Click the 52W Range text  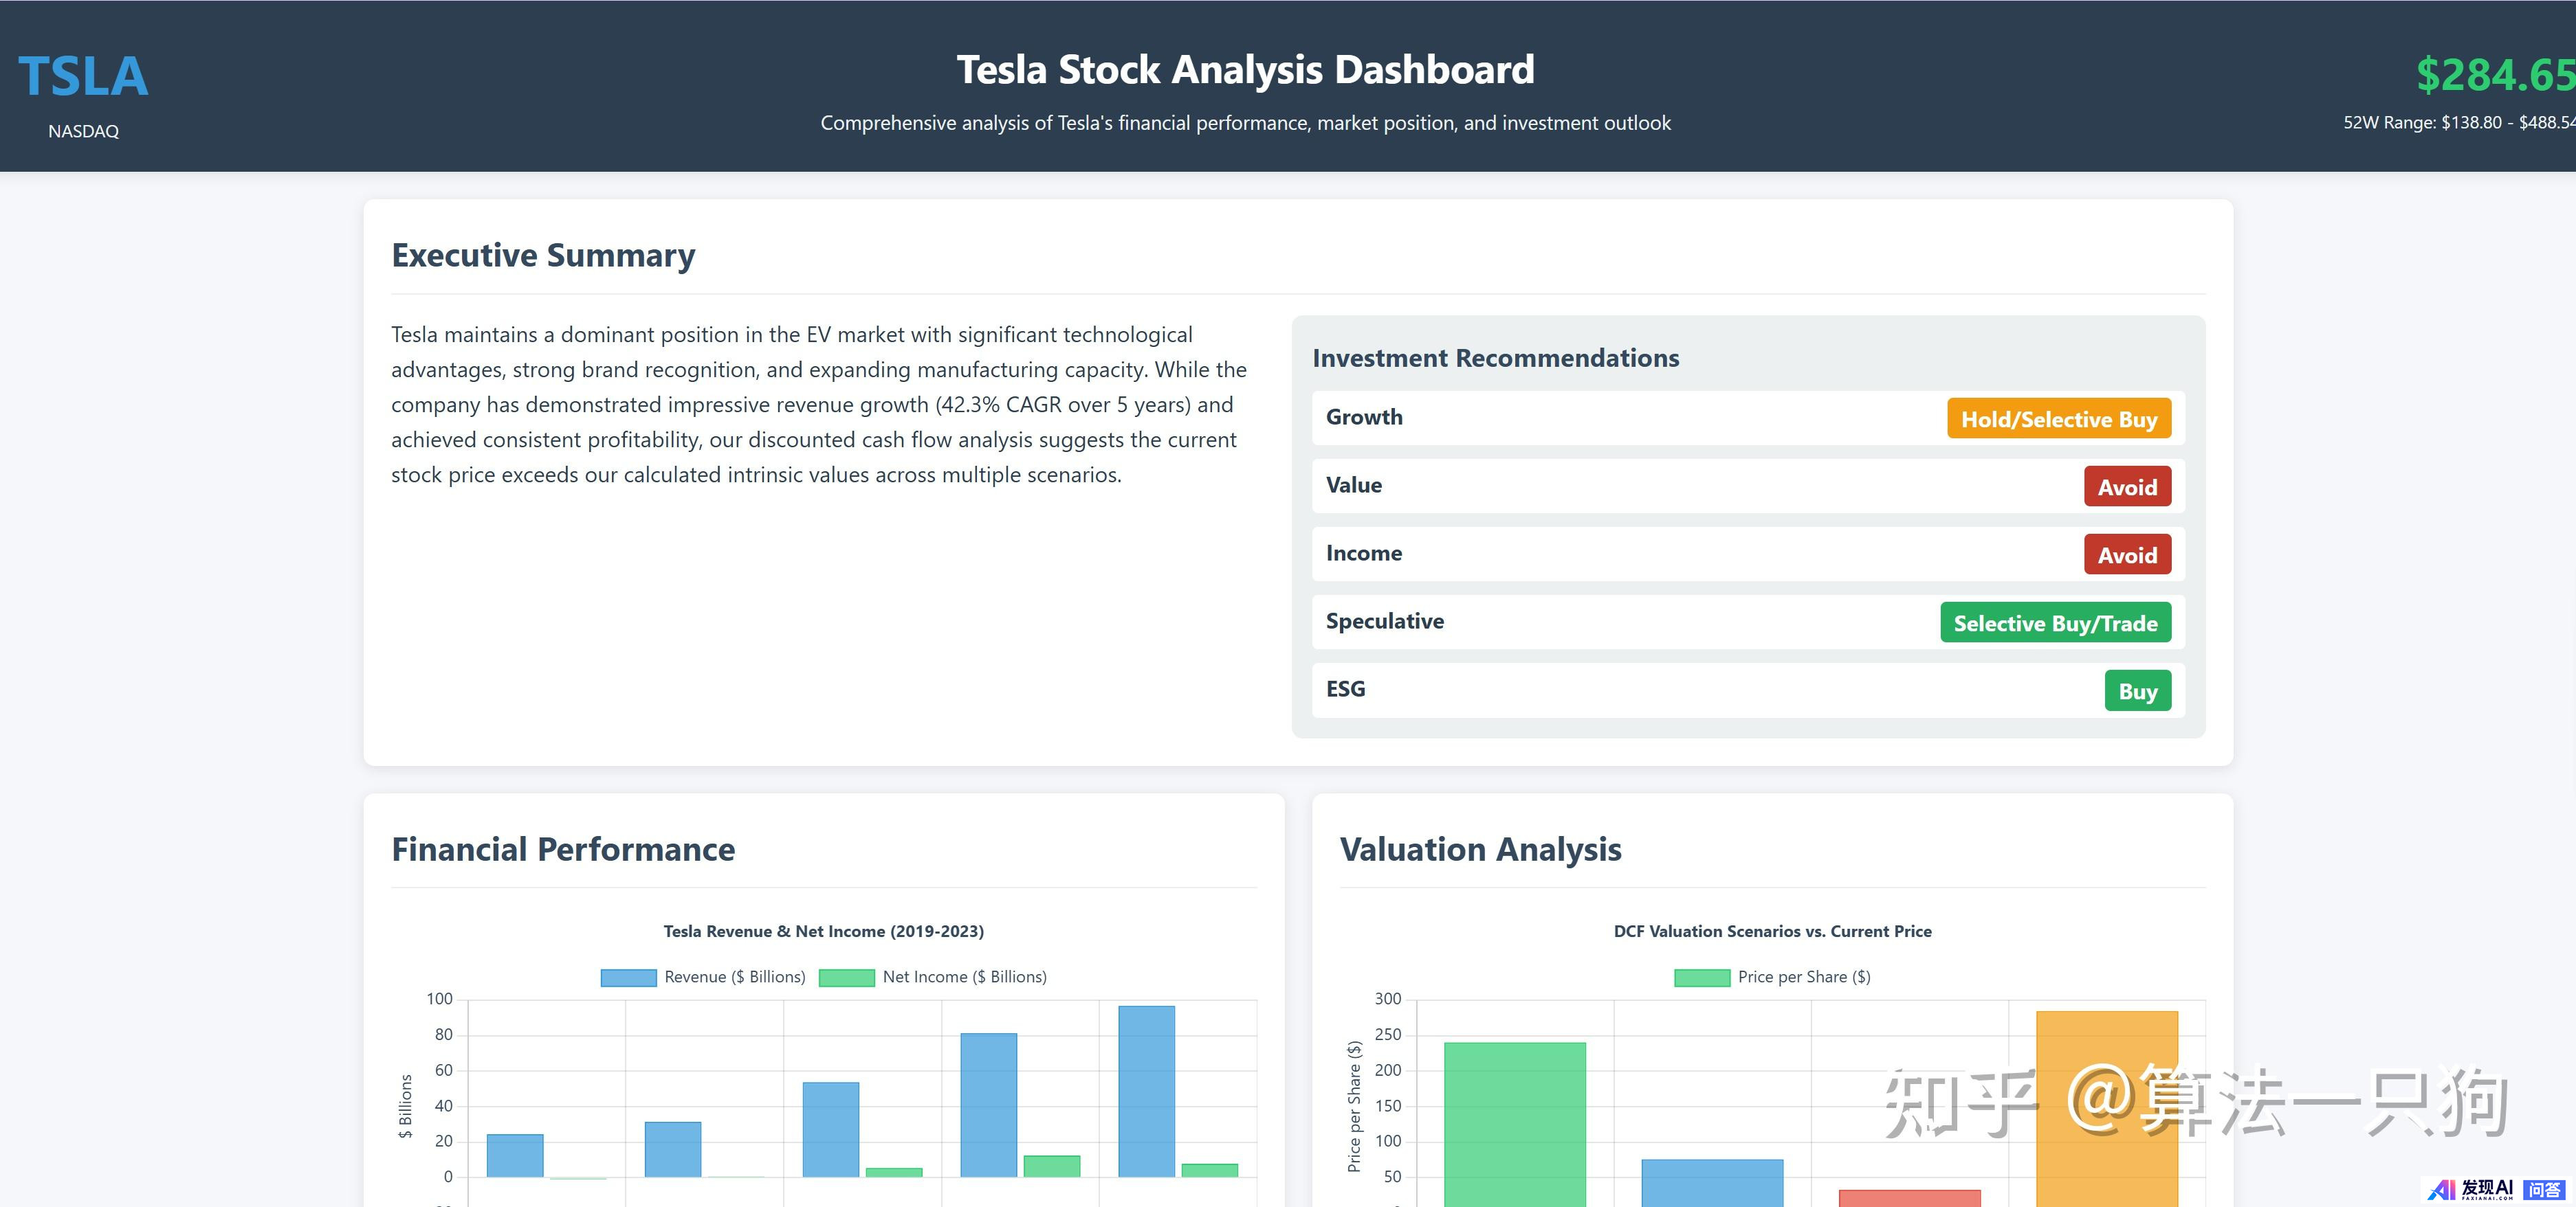[2459, 123]
